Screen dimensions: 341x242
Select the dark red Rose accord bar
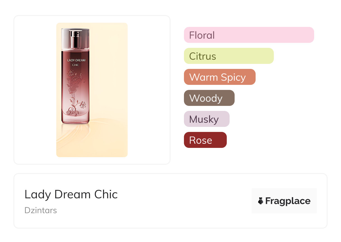click(x=205, y=140)
